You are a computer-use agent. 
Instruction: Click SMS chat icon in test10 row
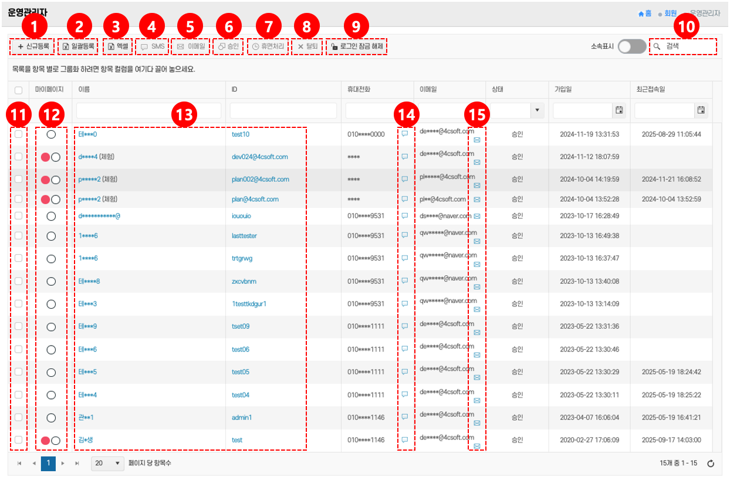point(405,134)
